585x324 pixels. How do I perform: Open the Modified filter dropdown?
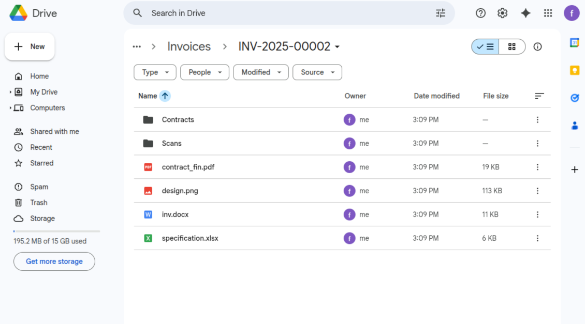pos(261,72)
